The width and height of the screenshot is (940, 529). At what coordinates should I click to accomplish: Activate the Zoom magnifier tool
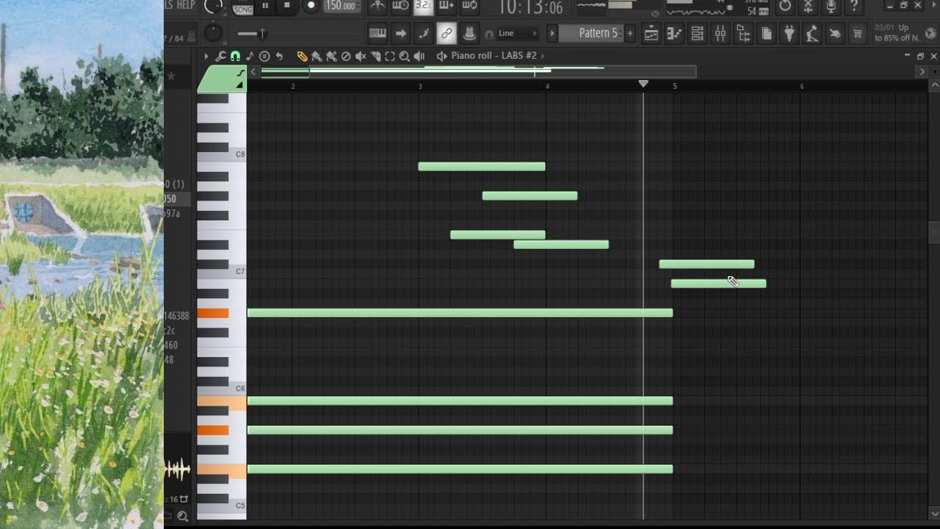[x=405, y=56]
